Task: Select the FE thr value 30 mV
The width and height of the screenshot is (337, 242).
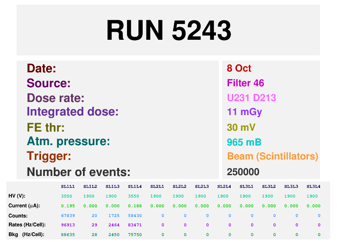Action: 241,127
